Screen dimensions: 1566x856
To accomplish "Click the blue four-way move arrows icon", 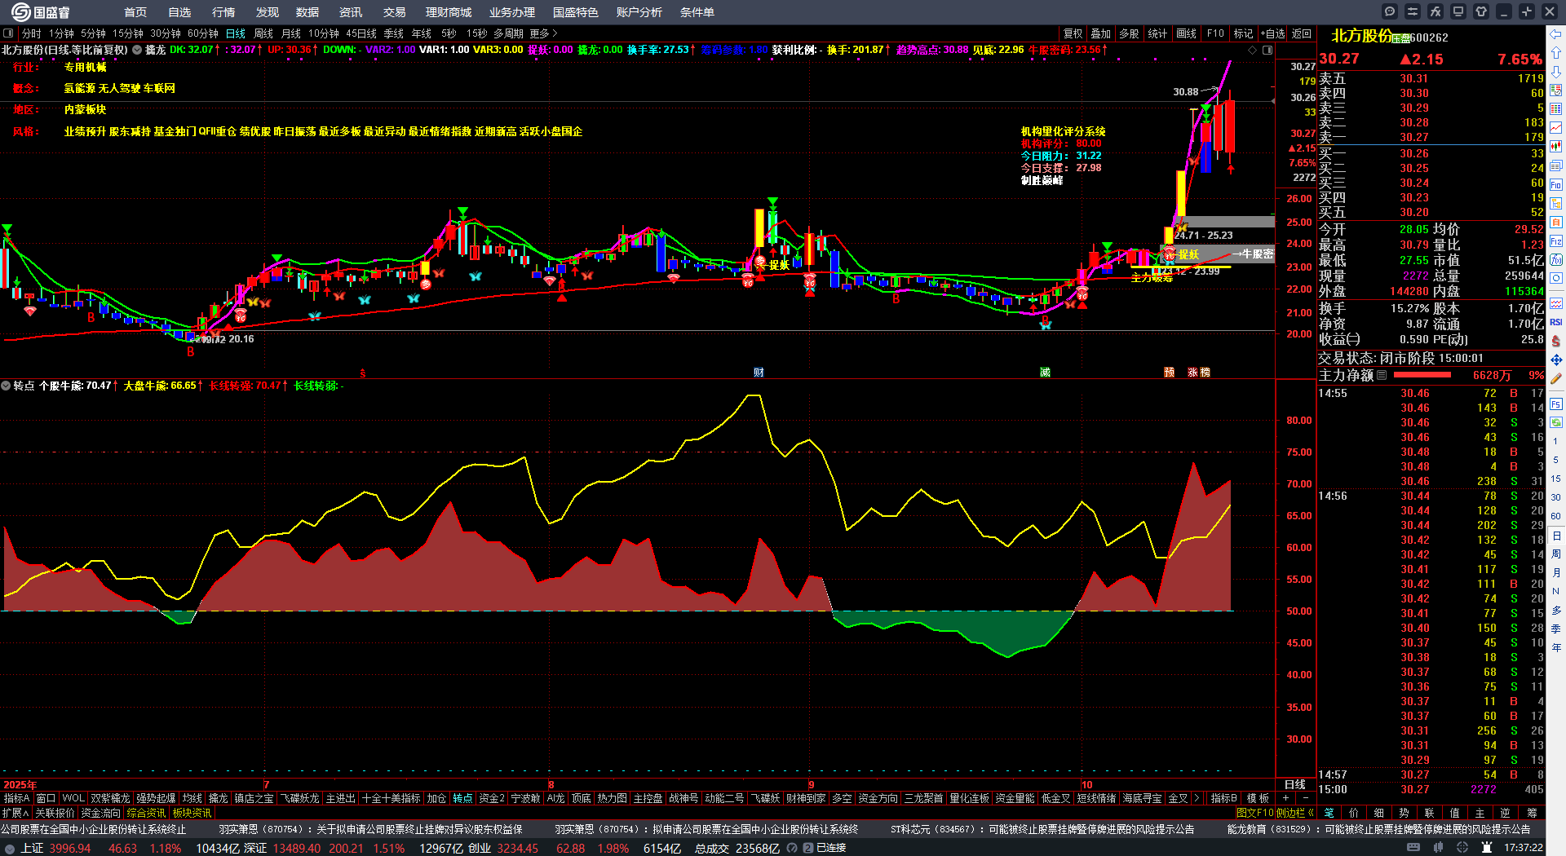I will pos(1556,360).
